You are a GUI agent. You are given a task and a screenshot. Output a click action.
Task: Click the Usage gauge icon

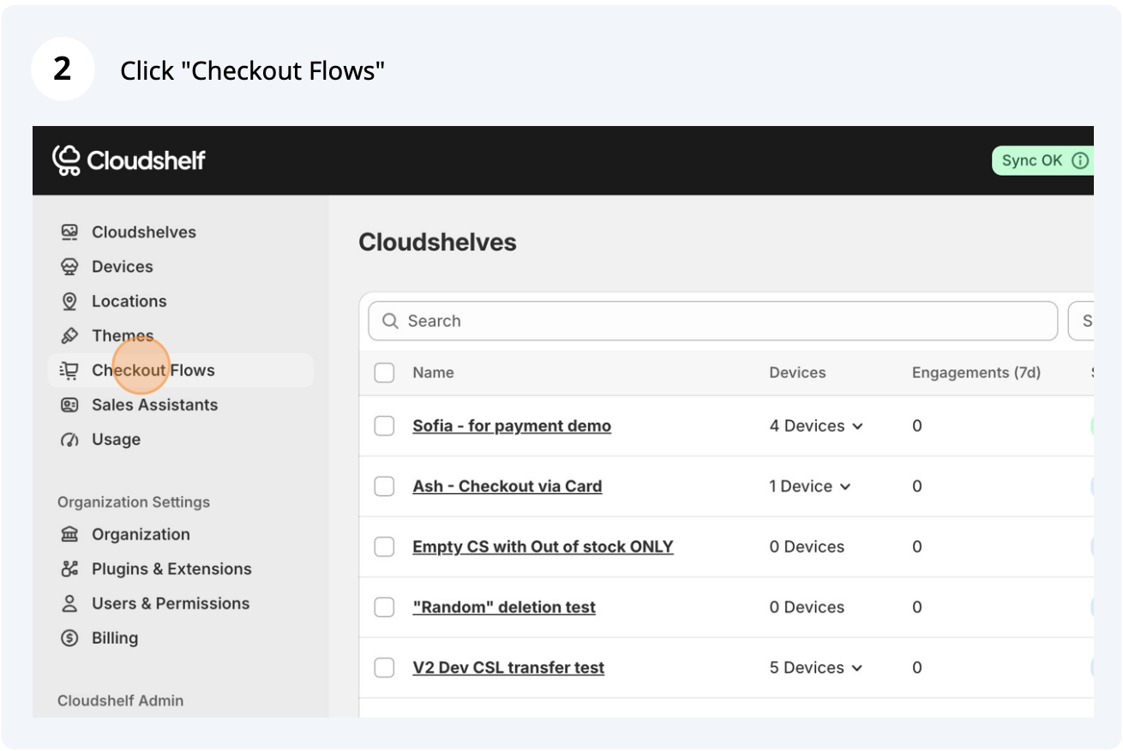(69, 440)
